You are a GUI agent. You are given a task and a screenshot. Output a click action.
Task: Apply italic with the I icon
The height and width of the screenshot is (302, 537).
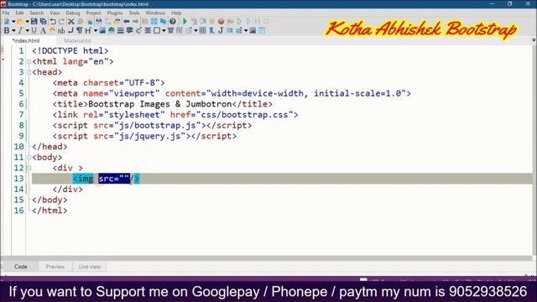(x=20, y=30)
